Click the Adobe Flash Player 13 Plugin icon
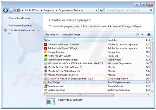This screenshot has height=110, width=156. coord(46,48)
